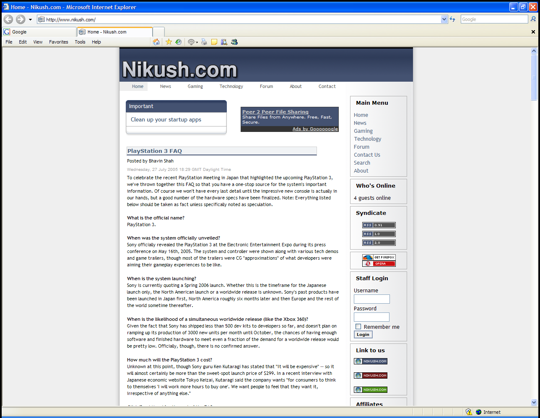The image size is (540, 418).
Task: Open the Tools menu
Action: click(x=80, y=42)
